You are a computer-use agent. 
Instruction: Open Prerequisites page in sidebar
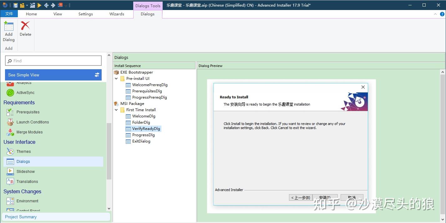tap(28, 112)
